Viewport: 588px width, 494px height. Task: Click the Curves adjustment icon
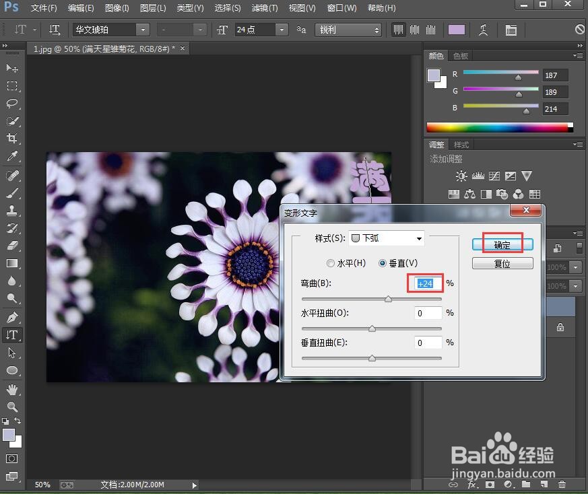point(494,176)
